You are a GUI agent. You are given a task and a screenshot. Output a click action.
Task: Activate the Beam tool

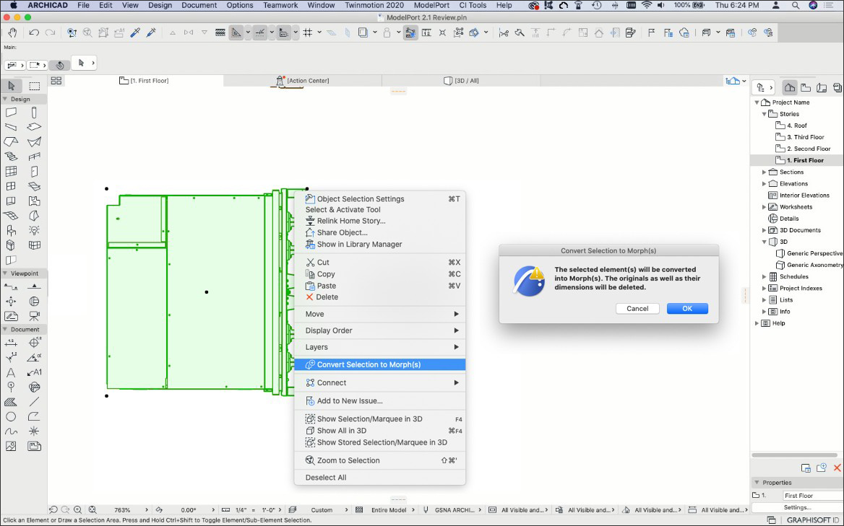pyautogui.click(x=11, y=127)
